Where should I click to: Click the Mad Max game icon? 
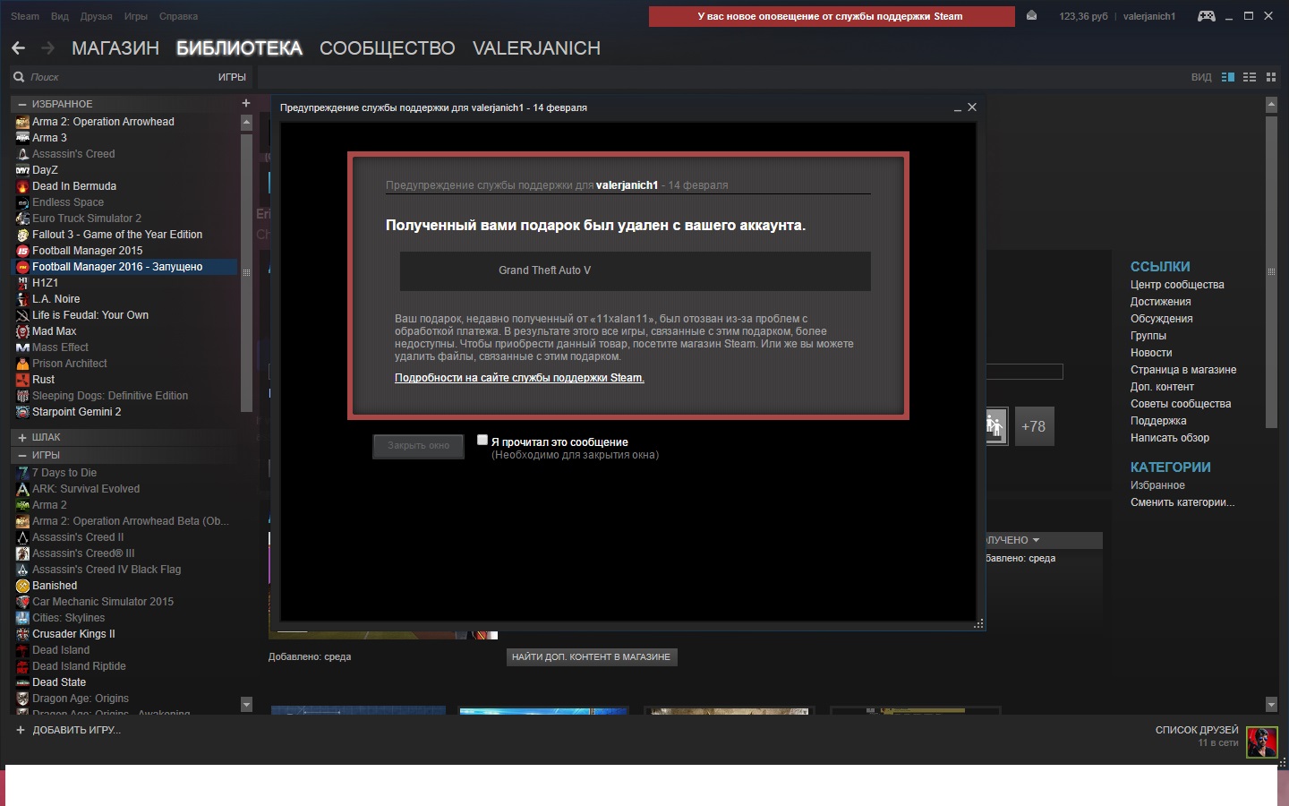click(23, 331)
